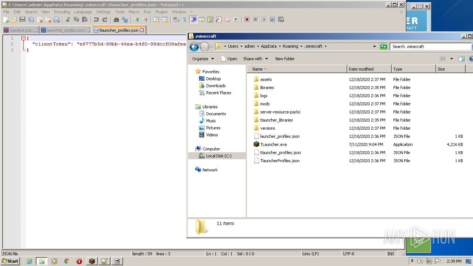Image resolution: width=473 pixels, height=266 pixels.
Task: Toggle the preview pane in Explorer
Action: pyautogui.click(x=461, y=59)
